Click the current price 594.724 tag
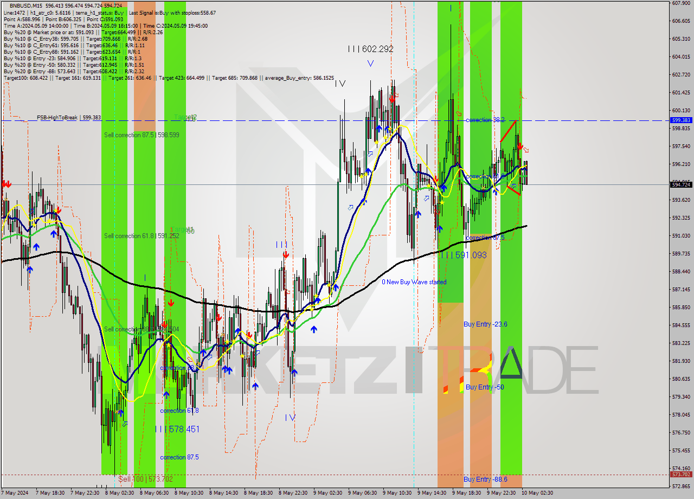 pyautogui.click(x=681, y=185)
